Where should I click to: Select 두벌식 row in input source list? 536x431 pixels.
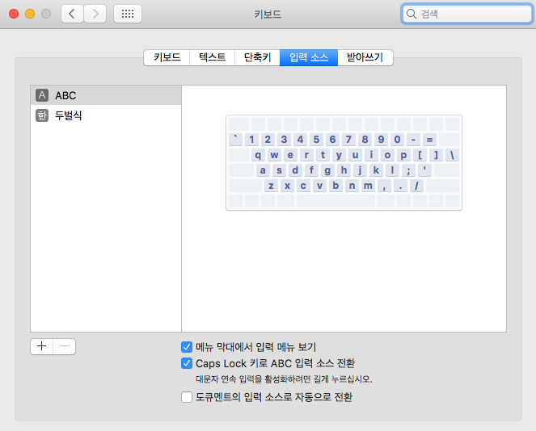coord(106,115)
